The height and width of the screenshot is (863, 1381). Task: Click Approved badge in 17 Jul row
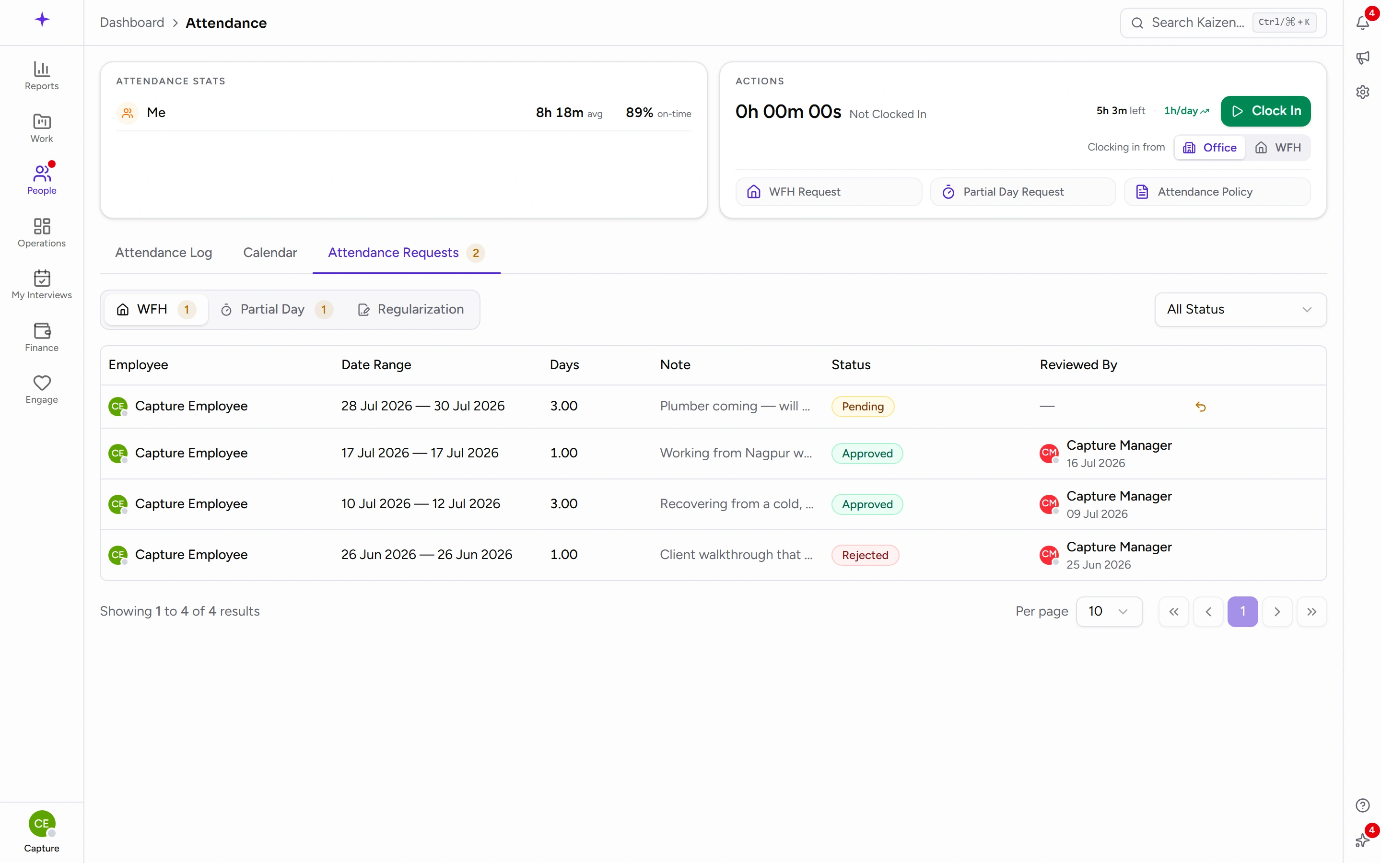click(867, 453)
